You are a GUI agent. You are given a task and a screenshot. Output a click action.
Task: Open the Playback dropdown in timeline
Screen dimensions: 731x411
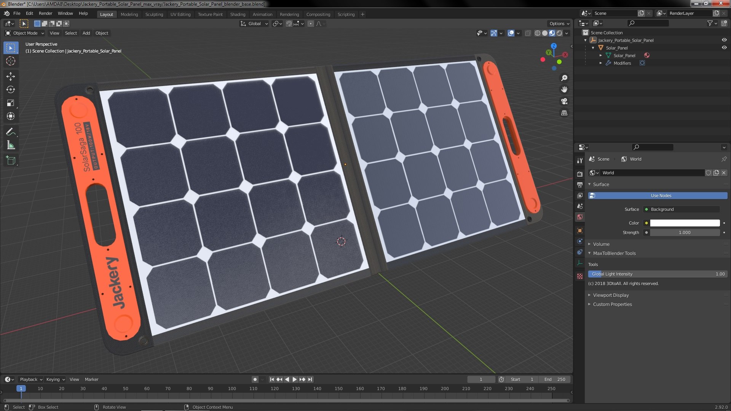coord(30,379)
